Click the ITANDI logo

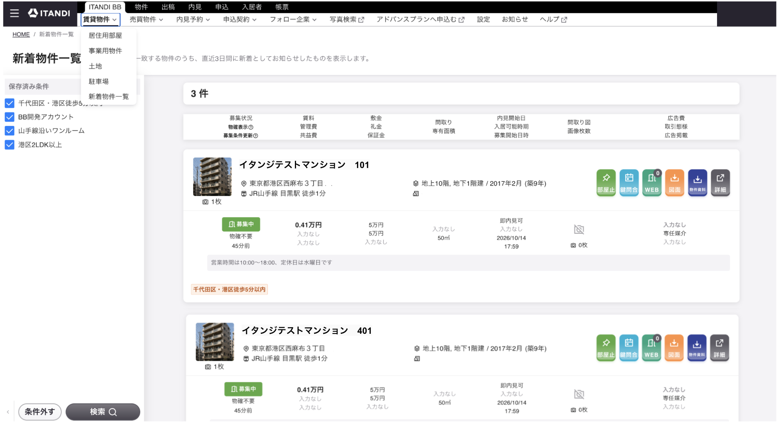(x=49, y=13)
